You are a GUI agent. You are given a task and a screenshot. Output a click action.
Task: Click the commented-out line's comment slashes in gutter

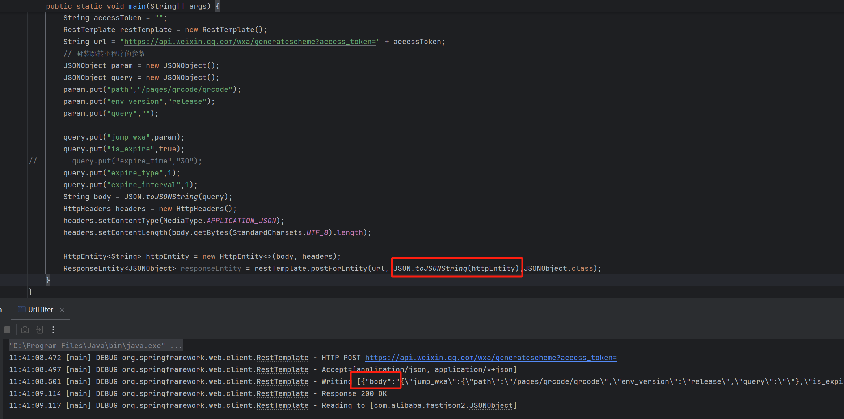[33, 161]
